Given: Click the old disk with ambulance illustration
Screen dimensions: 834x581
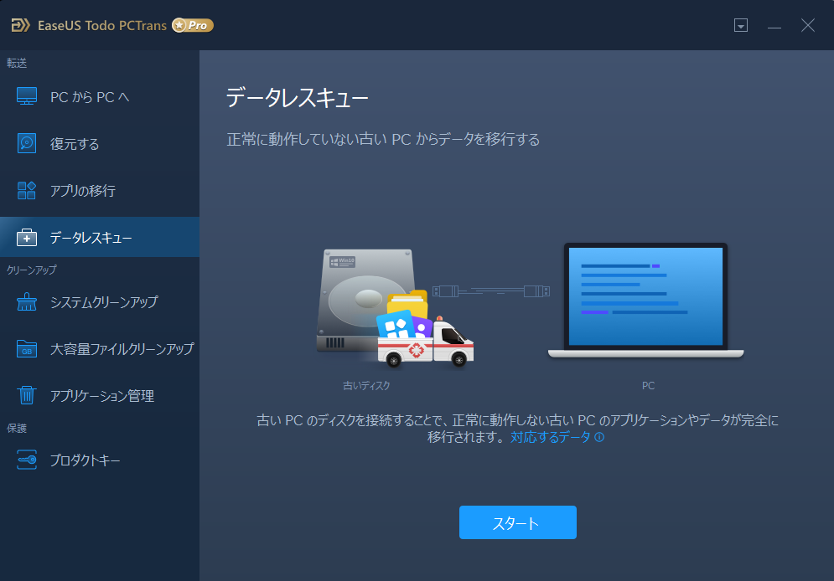Looking at the screenshot, I should point(395,308).
